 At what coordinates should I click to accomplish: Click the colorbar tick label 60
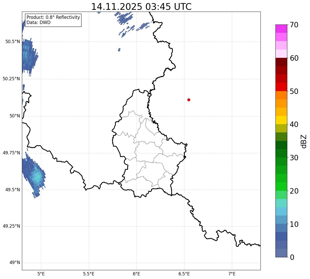point(294,58)
